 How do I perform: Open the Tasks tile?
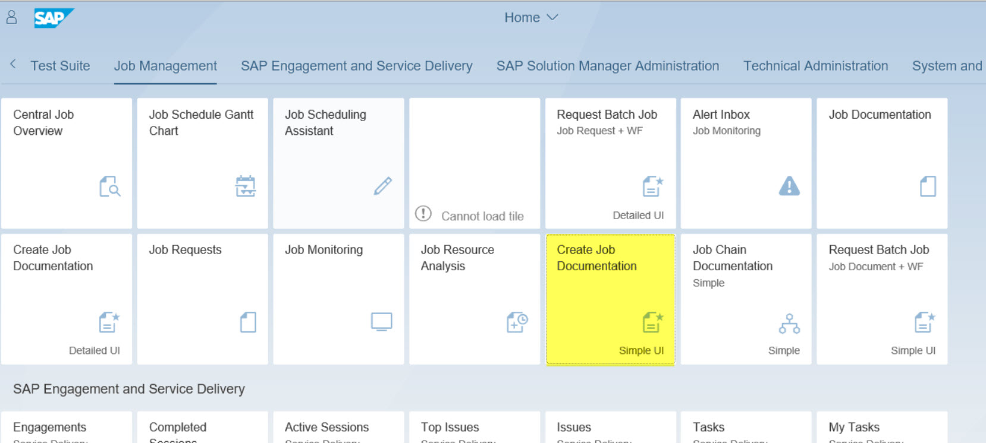(746, 428)
